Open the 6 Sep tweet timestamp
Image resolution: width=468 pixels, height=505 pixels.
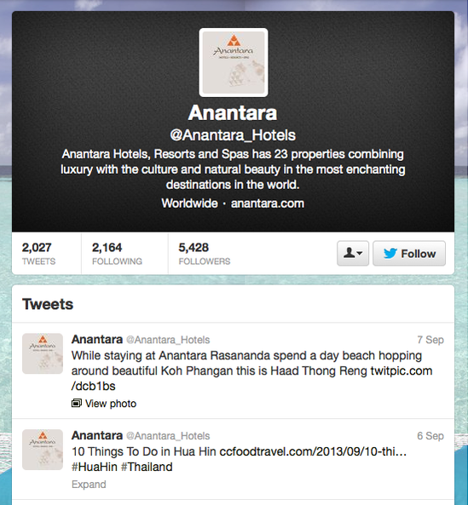click(x=430, y=435)
